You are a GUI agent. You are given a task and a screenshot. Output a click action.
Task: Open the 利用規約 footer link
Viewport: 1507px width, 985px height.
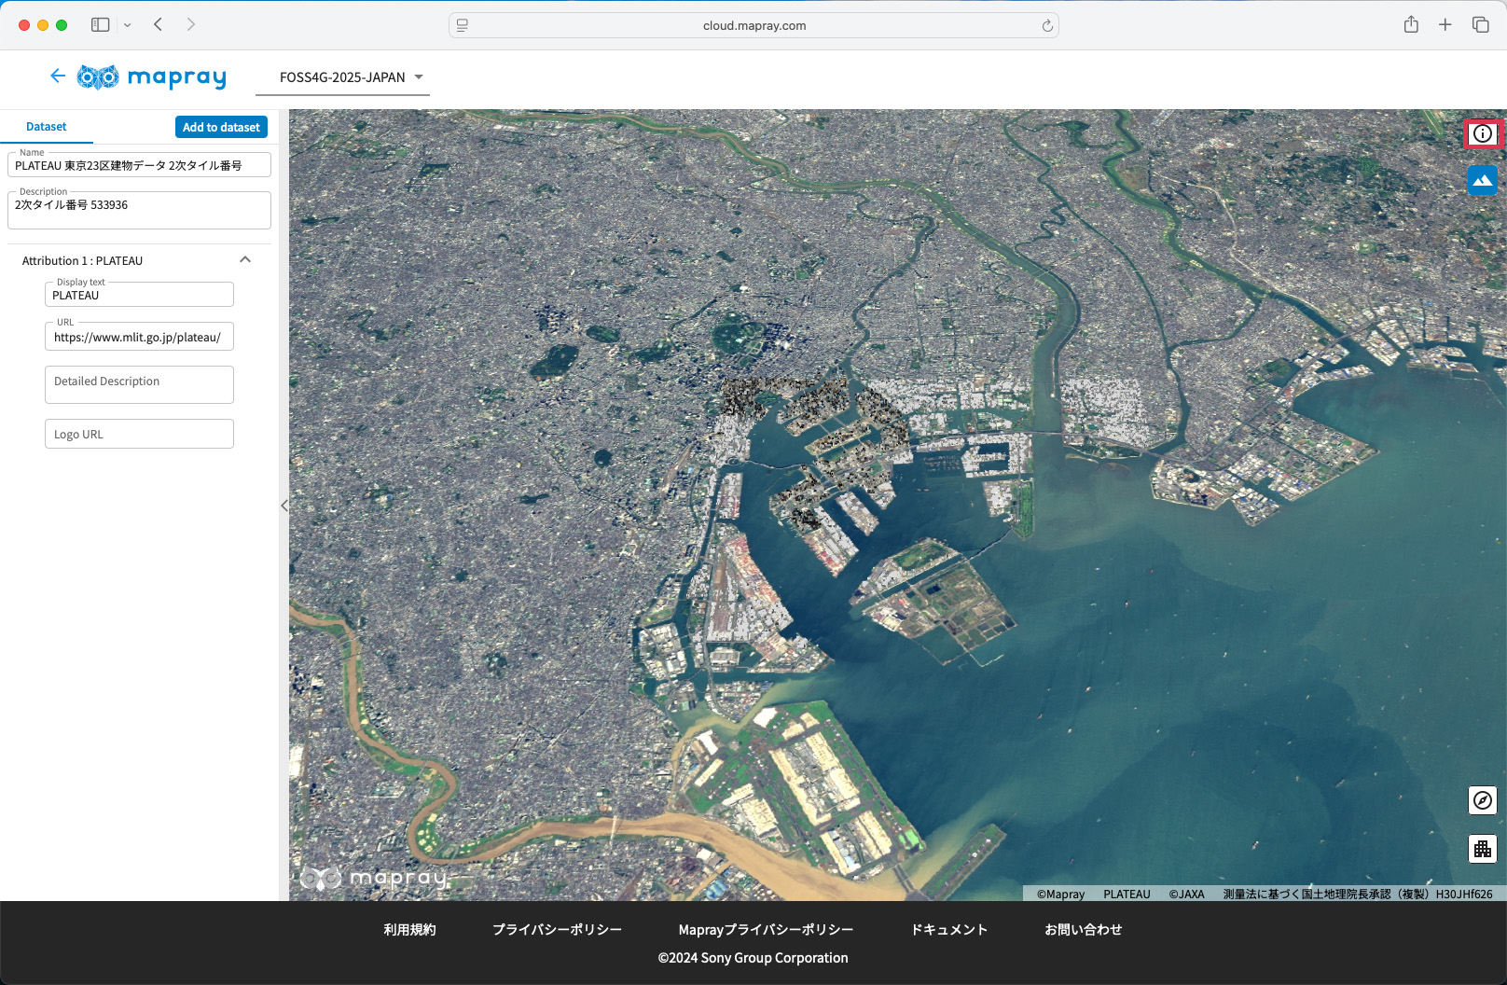tap(409, 930)
